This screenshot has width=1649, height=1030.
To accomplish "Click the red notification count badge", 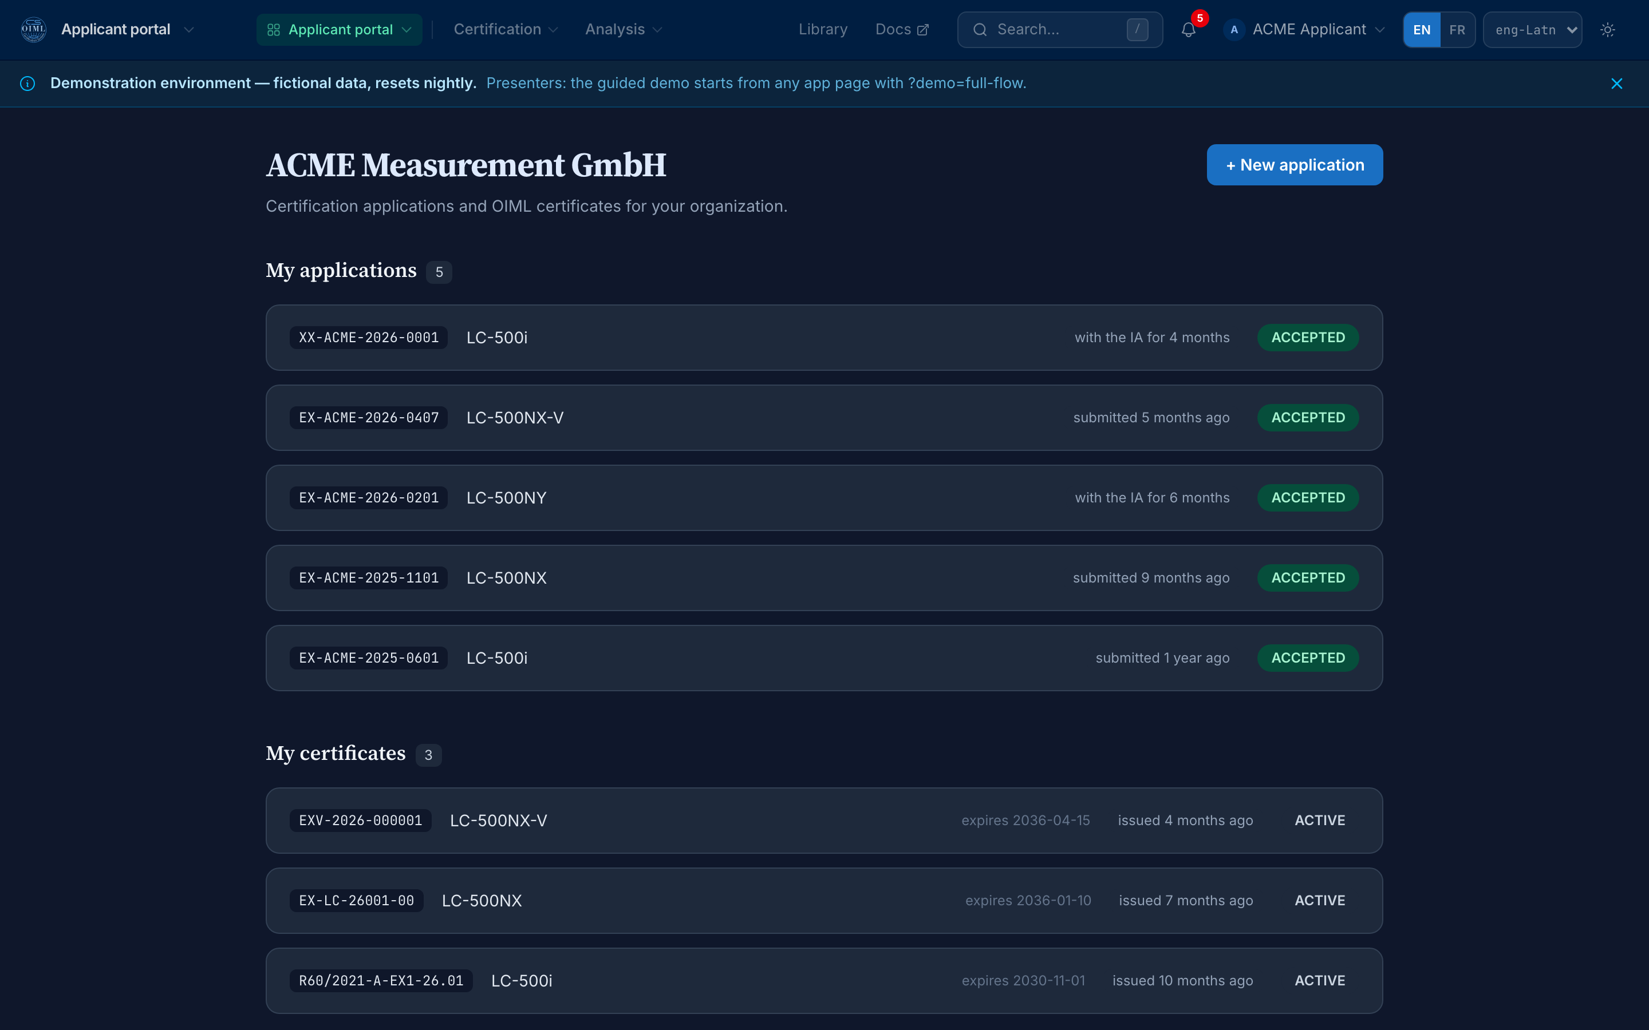I will click(1200, 18).
